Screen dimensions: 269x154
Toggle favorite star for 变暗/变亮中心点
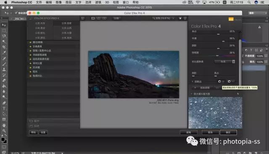click(30, 50)
